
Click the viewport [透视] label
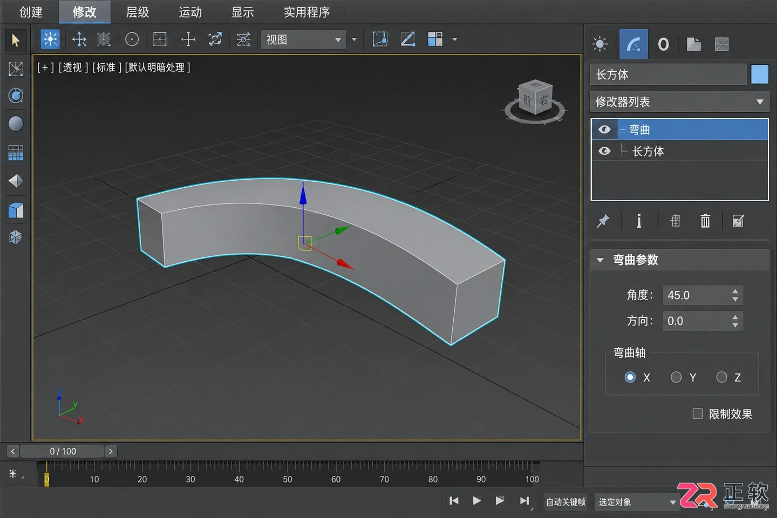73,67
